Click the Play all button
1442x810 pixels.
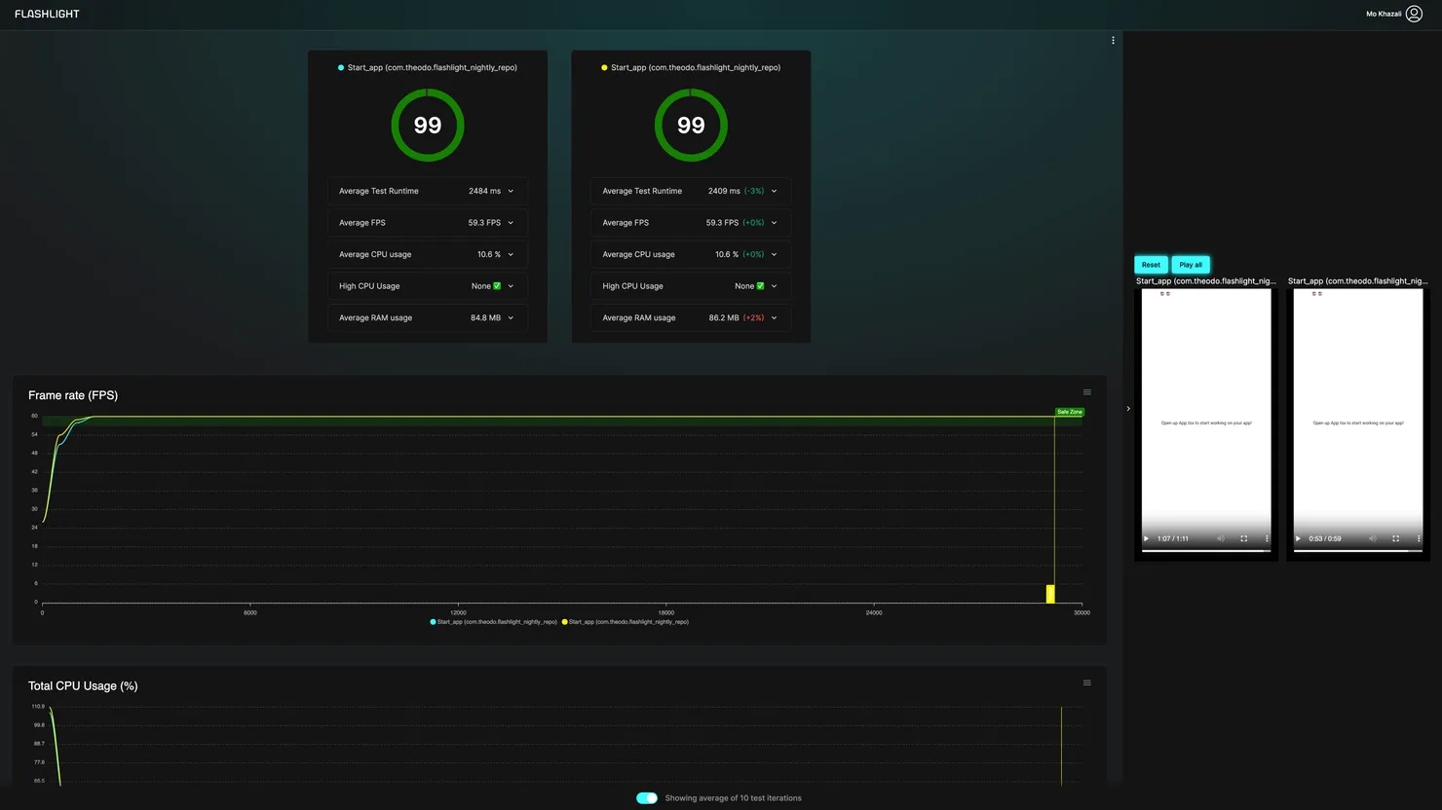[x=1191, y=265]
